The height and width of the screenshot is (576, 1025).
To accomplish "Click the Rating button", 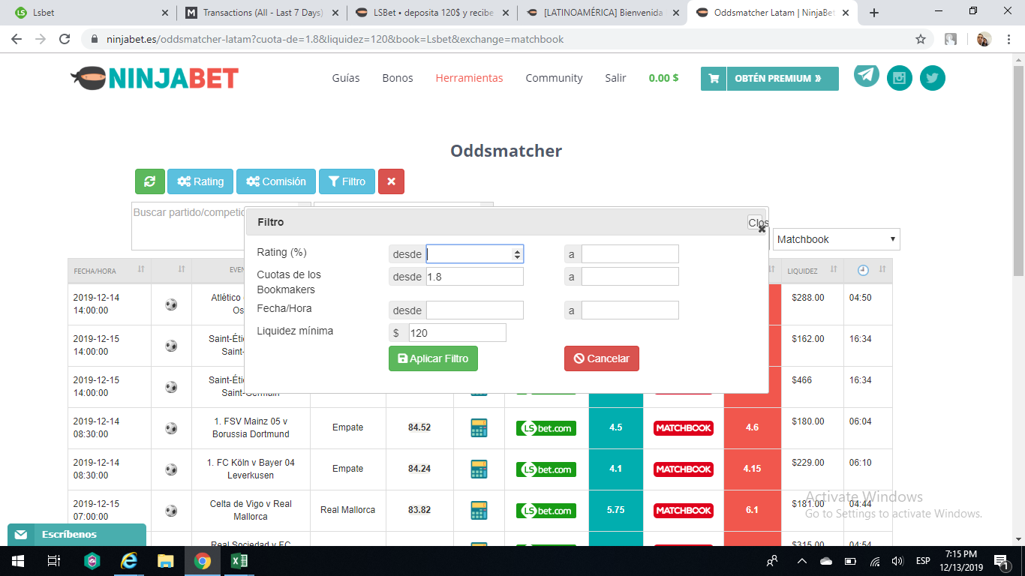I will click(x=200, y=181).
